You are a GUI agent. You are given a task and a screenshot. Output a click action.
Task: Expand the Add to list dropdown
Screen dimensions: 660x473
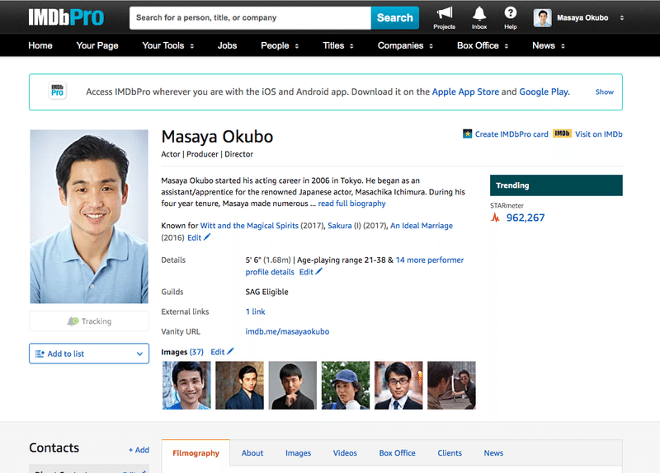[89, 354]
